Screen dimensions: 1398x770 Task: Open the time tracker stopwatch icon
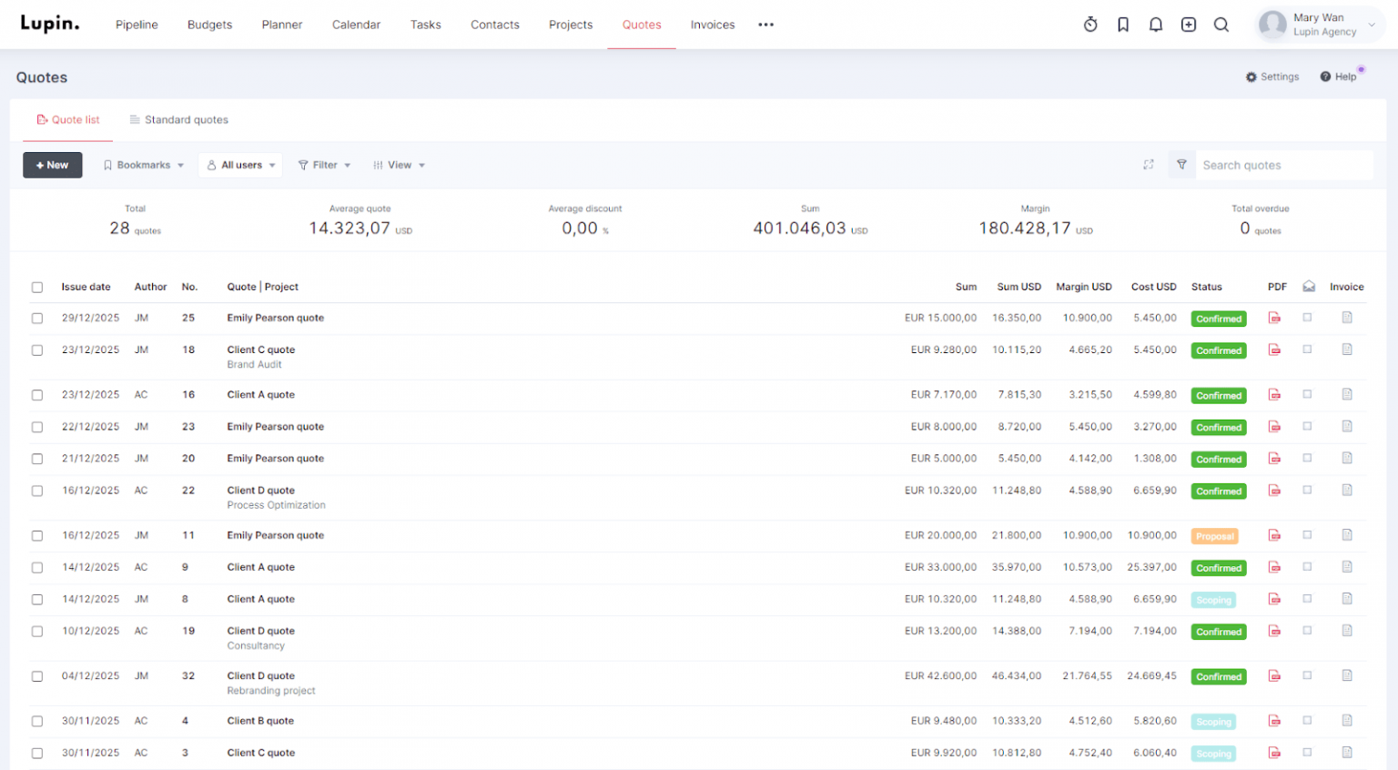click(x=1090, y=25)
